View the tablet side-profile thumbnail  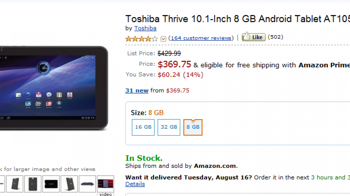tap(87, 184)
